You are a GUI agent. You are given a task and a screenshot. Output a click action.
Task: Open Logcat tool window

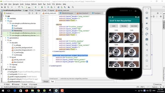[33, 84]
